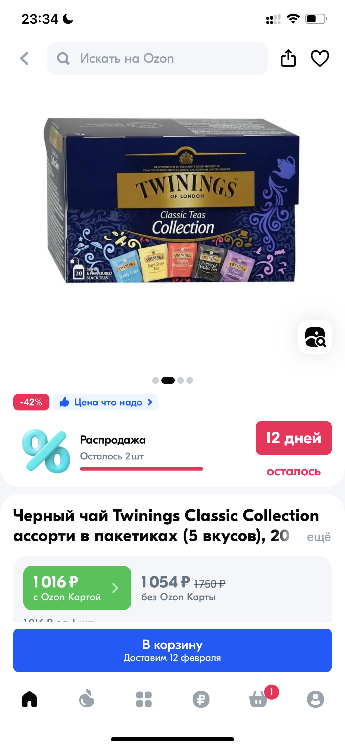
Task: Open Ozon Card price 1016 ₽ chevron
Action: [x=77, y=588]
